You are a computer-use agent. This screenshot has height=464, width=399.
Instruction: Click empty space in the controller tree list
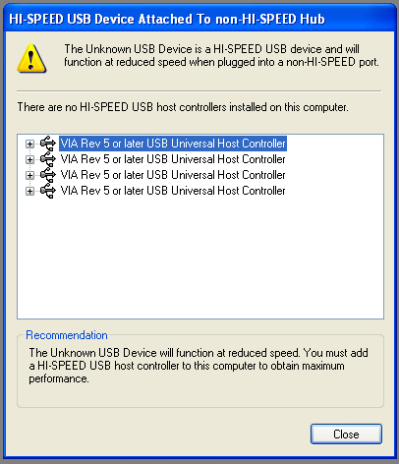point(199,259)
